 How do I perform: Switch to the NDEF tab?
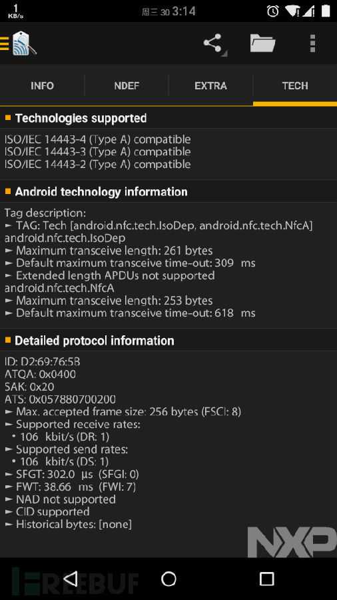point(127,86)
